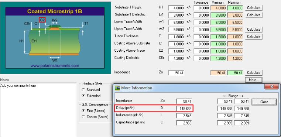Click T1 tolerance field
281x137 pixels.
click(202, 37)
